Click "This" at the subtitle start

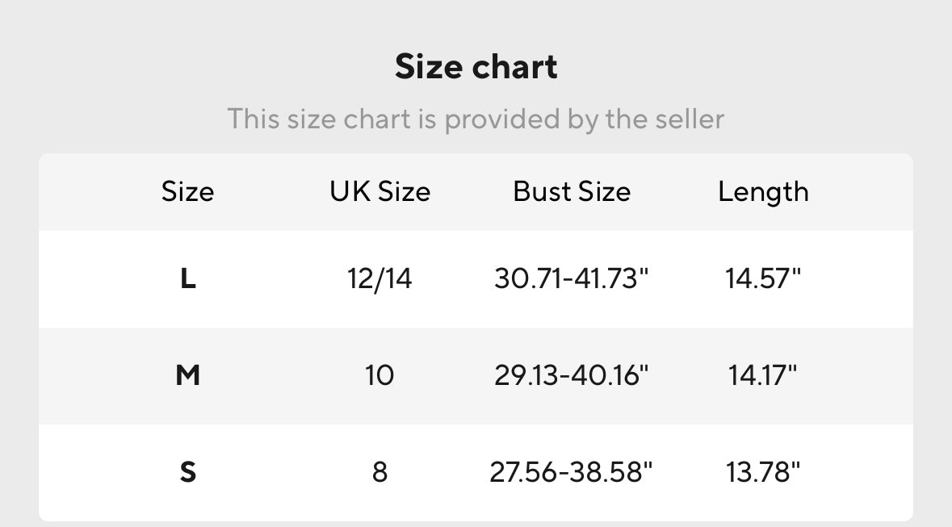click(x=253, y=119)
